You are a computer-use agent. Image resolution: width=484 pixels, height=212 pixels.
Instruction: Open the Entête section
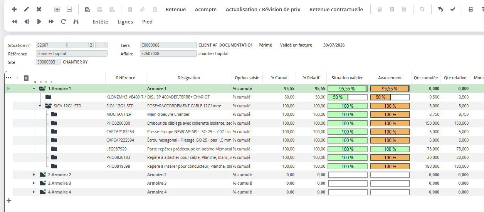coord(100,22)
